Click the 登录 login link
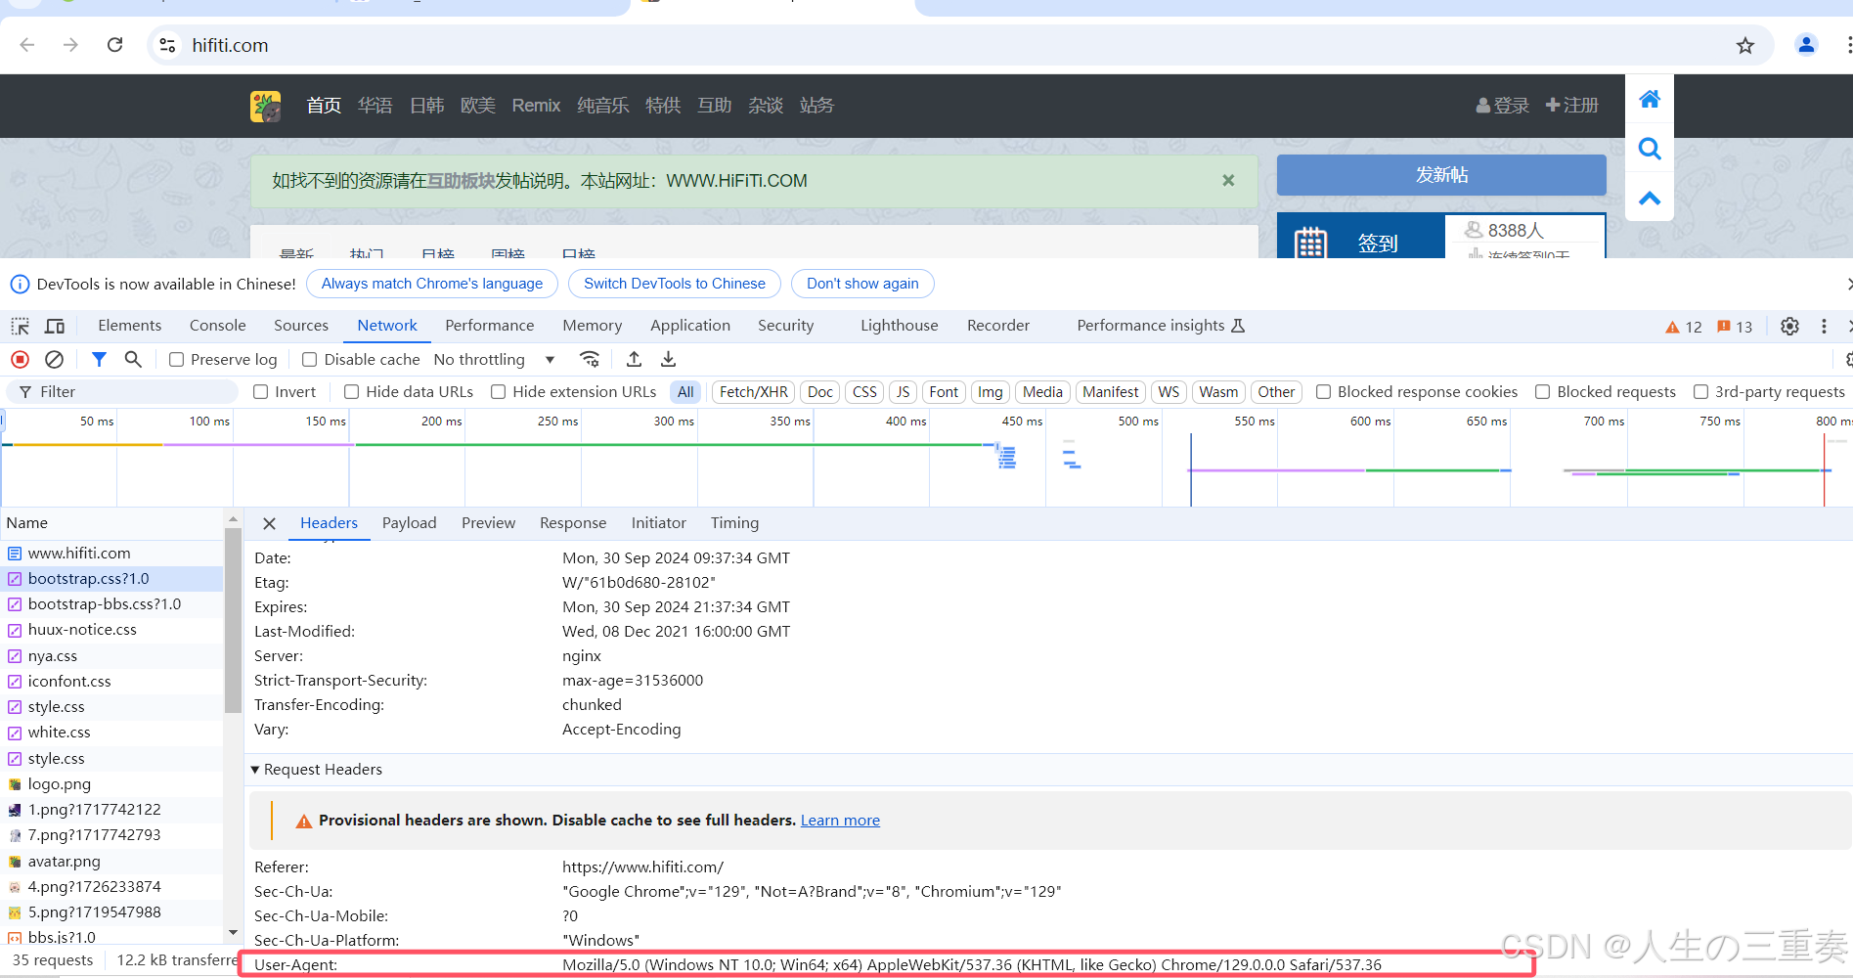Viewport: 1853px width, 978px height. [1503, 106]
